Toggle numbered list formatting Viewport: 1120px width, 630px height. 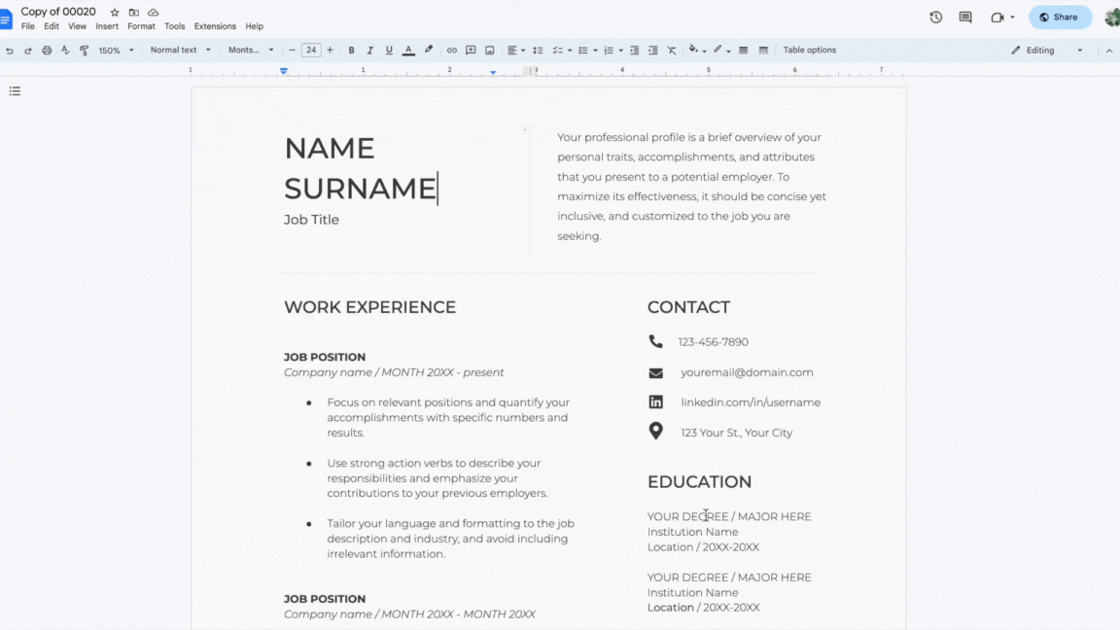(x=609, y=50)
